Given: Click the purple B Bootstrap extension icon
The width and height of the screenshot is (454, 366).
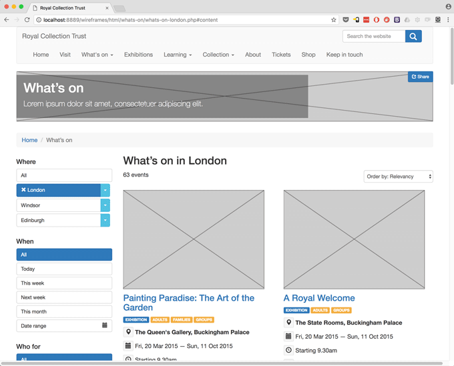Looking at the screenshot, I should tap(397, 19).
